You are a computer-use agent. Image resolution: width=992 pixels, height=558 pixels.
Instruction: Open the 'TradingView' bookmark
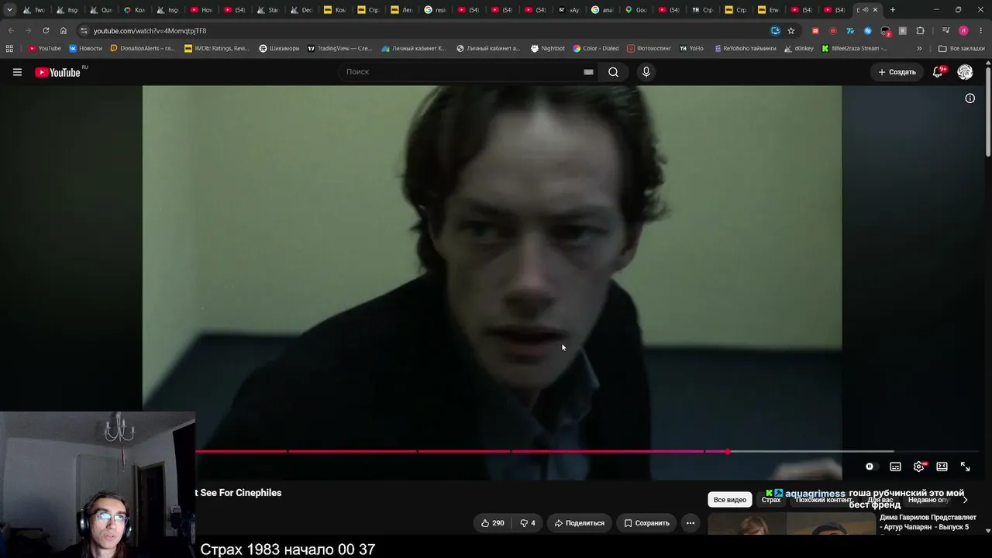[x=339, y=48]
